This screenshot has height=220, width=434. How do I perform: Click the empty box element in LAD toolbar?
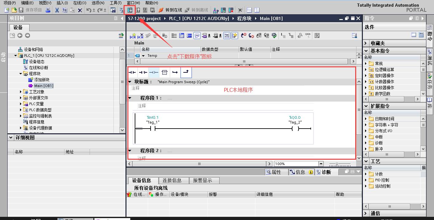pyautogui.click(x=164, y=72)
